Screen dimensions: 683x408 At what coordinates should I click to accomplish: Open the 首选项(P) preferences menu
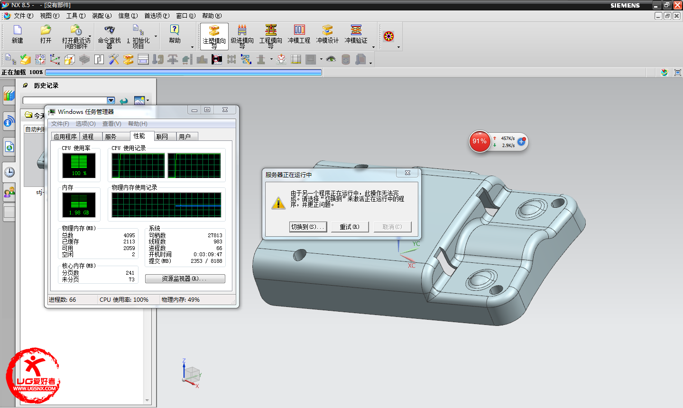(157, 16)
